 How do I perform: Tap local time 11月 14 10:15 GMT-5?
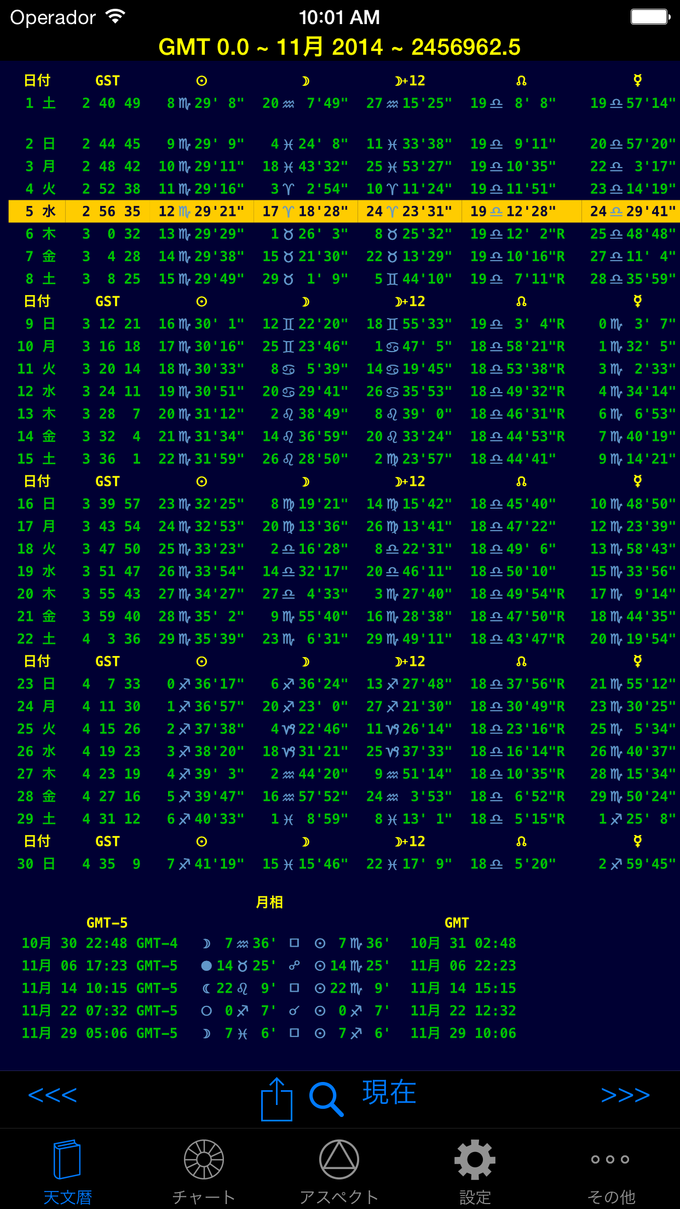100,989
